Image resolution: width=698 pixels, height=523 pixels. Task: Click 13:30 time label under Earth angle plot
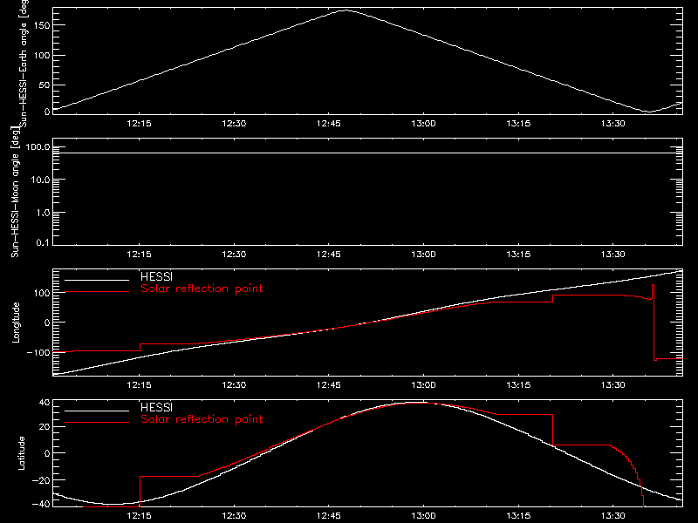pyautogui.click(x=613, y=124)
